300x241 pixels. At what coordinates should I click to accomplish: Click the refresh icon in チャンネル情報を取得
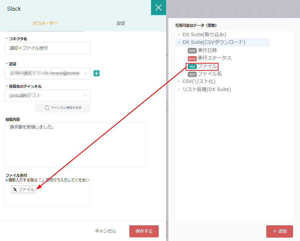click(x=47, y=108)
